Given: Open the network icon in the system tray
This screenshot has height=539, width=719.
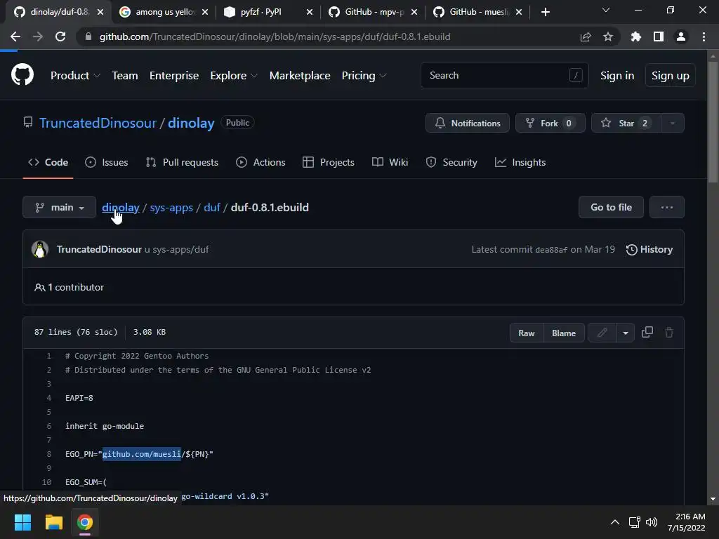Looking at the screenshot, I should pyautogui.click(x=635, y=522).
